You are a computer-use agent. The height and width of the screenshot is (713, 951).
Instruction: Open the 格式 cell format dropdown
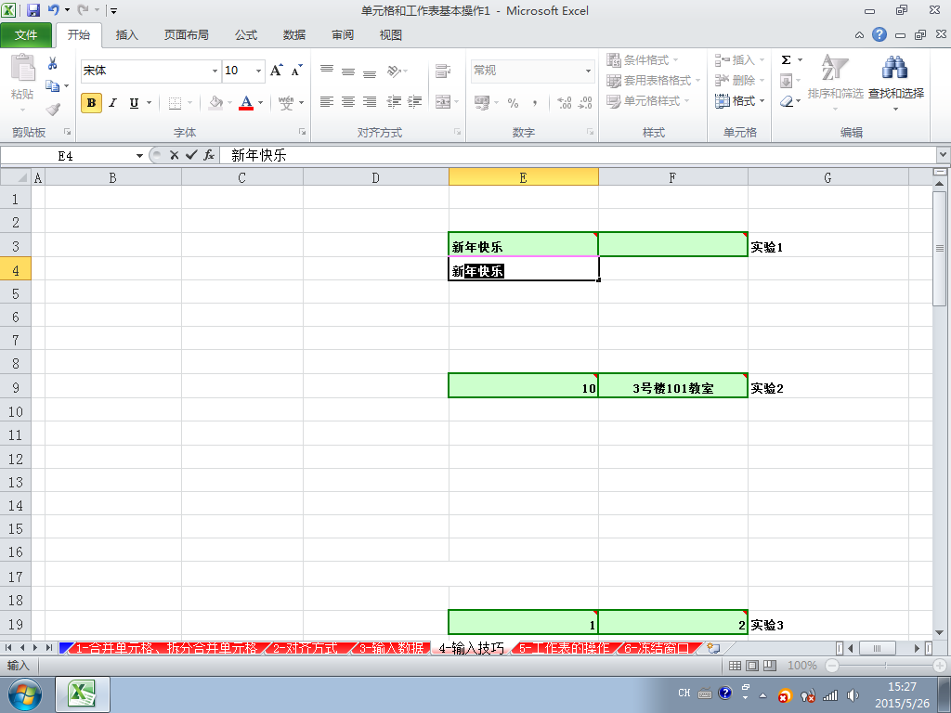click(740, 101)
